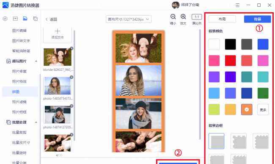
Task: Pick the hot pink background swatch
Action: pyautogui.click(x=214, y=61)
